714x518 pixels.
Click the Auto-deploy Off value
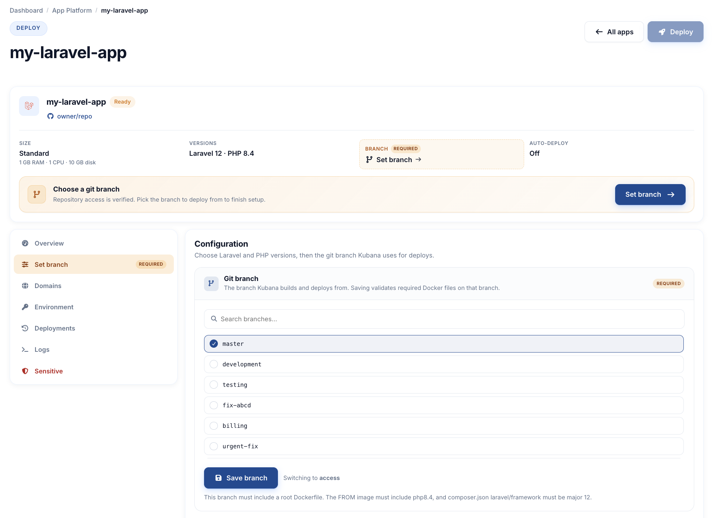coord(534,154)
